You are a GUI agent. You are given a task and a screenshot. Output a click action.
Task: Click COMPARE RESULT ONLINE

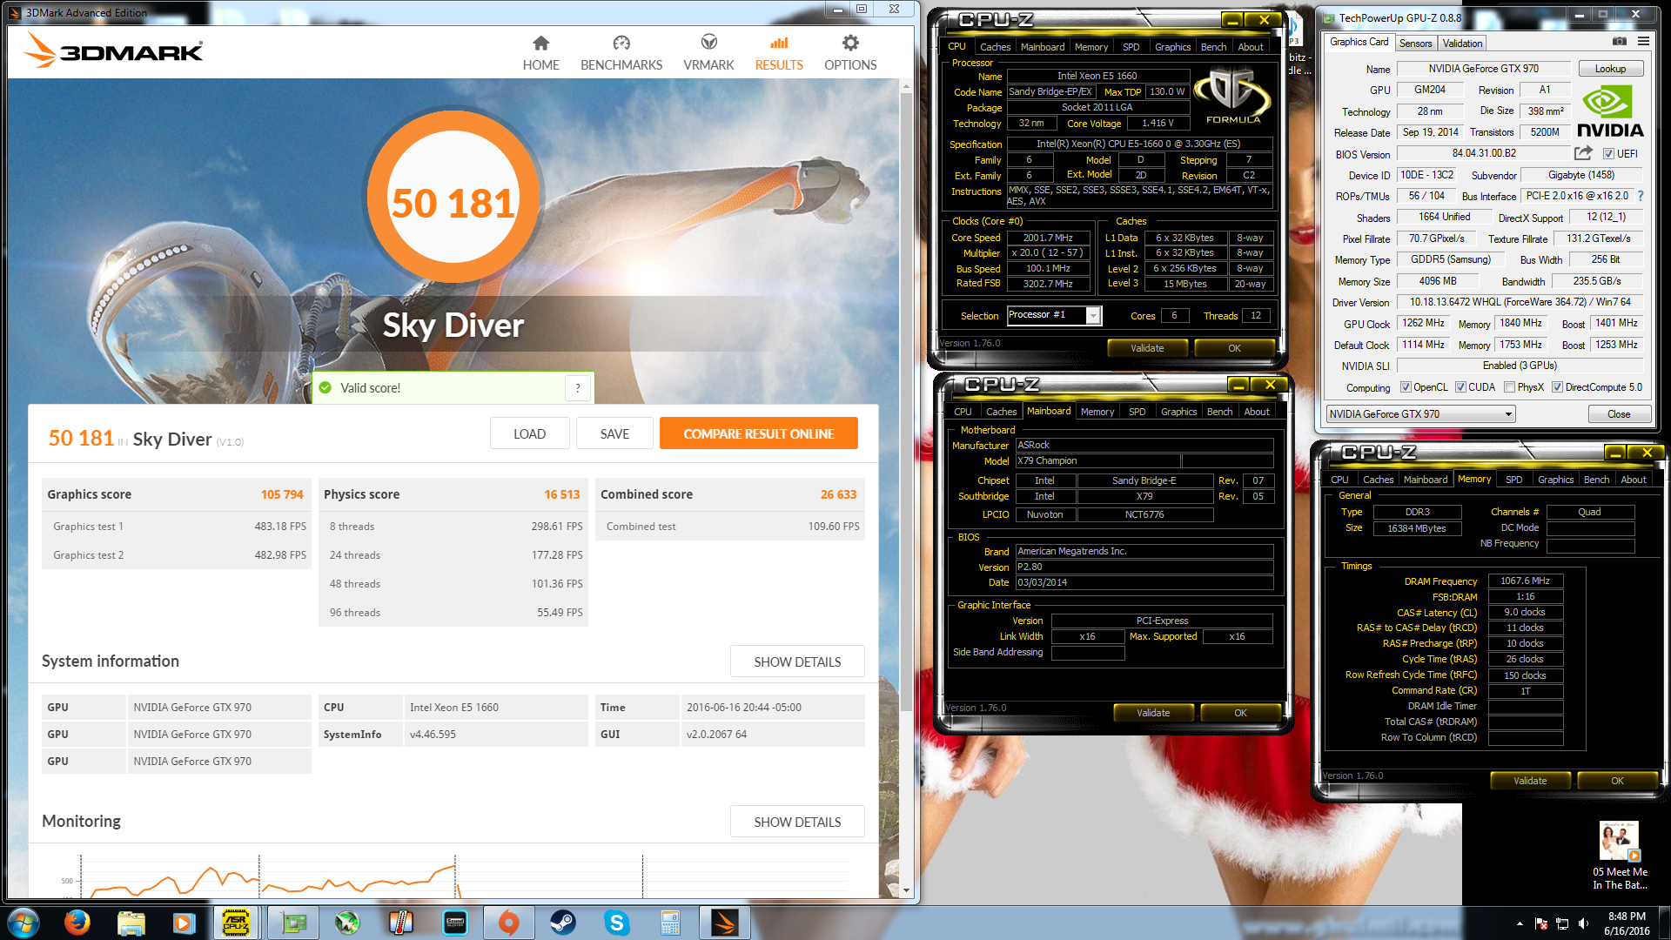(x=758, y=433)
